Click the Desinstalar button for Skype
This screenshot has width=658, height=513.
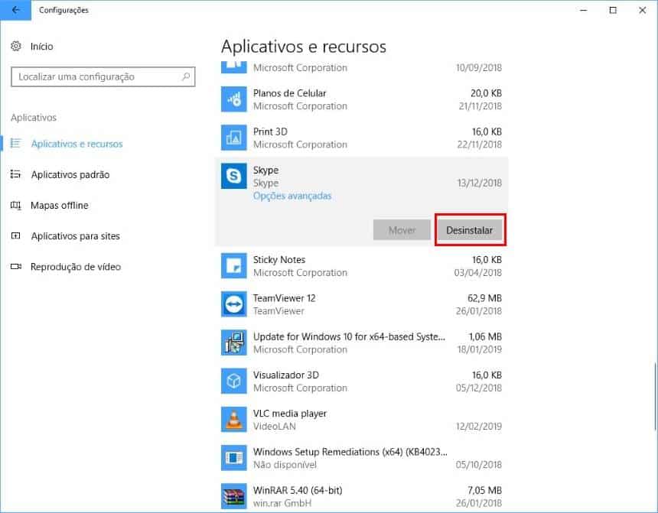point(470,230)
